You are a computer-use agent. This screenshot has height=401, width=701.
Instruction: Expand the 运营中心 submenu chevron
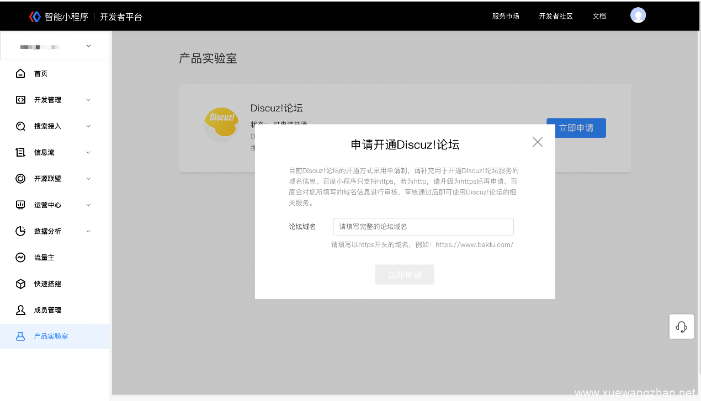[88, 205]
